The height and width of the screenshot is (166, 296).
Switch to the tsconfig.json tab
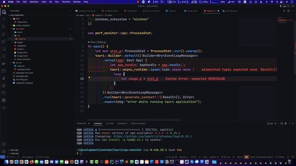(230, 11)
